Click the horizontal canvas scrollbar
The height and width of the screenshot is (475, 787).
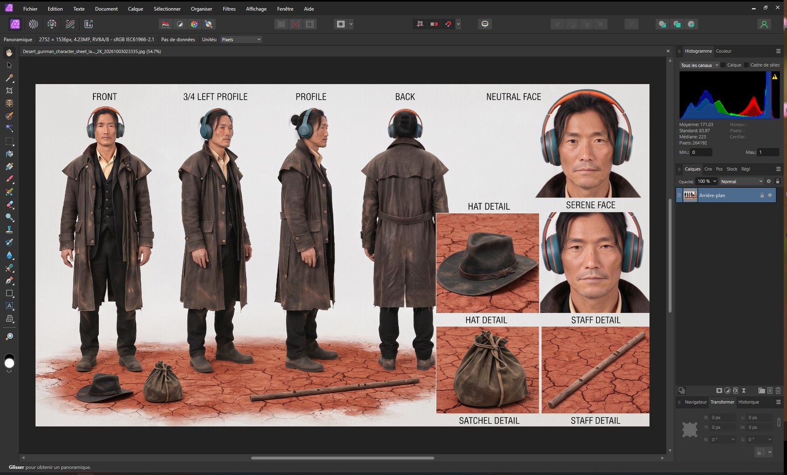click(x=342, y=458)
